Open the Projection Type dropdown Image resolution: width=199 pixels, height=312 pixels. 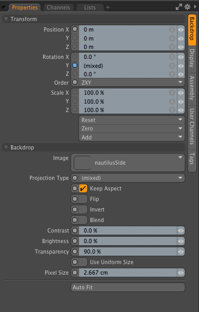(132, 178)
